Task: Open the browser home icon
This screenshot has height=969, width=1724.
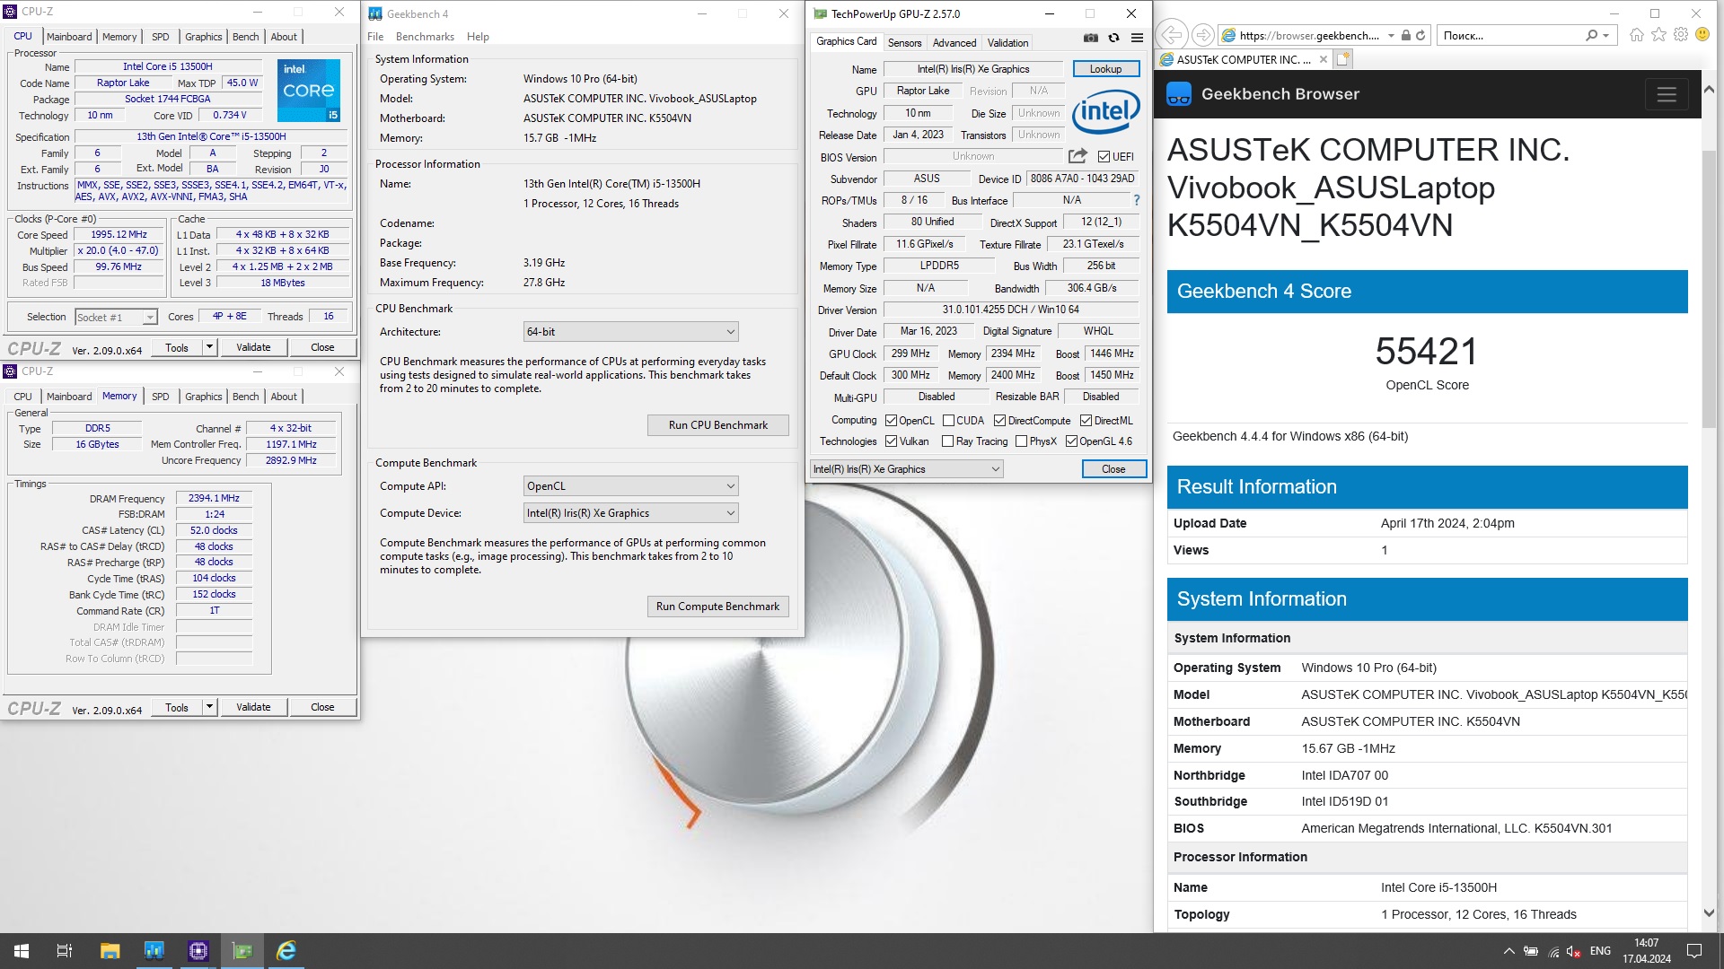Action: coord(1637,35)
